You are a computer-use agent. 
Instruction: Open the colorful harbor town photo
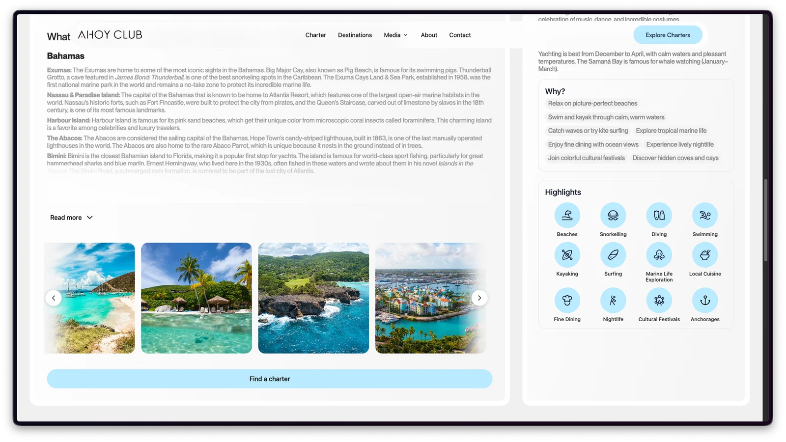430,298
